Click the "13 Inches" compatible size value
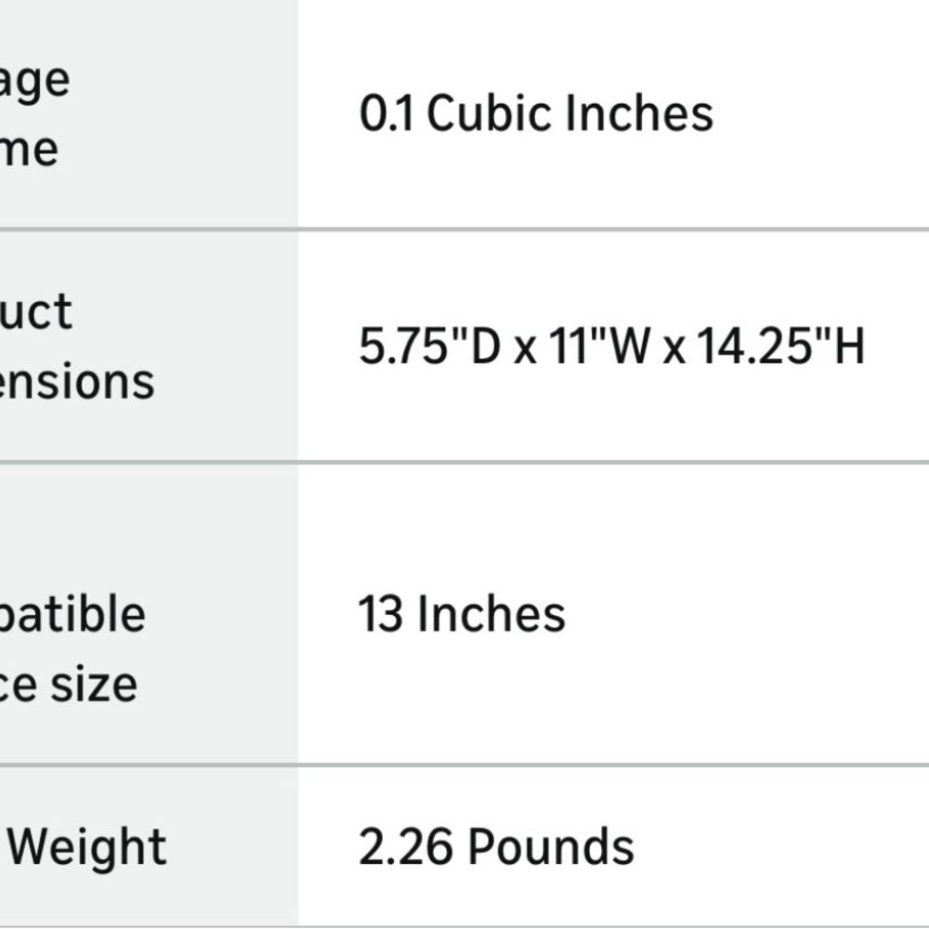This screenshot has height=929, width=929. tap(462, 614)
